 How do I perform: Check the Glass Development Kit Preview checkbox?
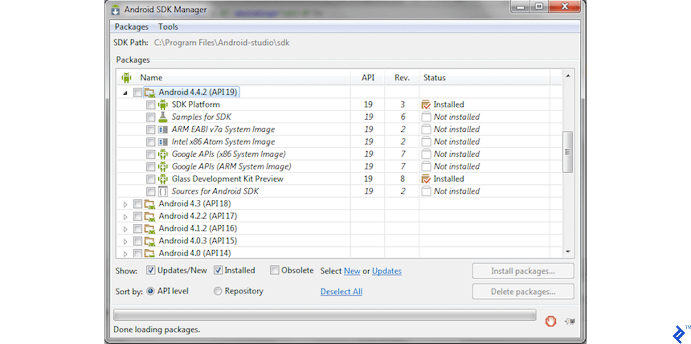tap(151, 179)
